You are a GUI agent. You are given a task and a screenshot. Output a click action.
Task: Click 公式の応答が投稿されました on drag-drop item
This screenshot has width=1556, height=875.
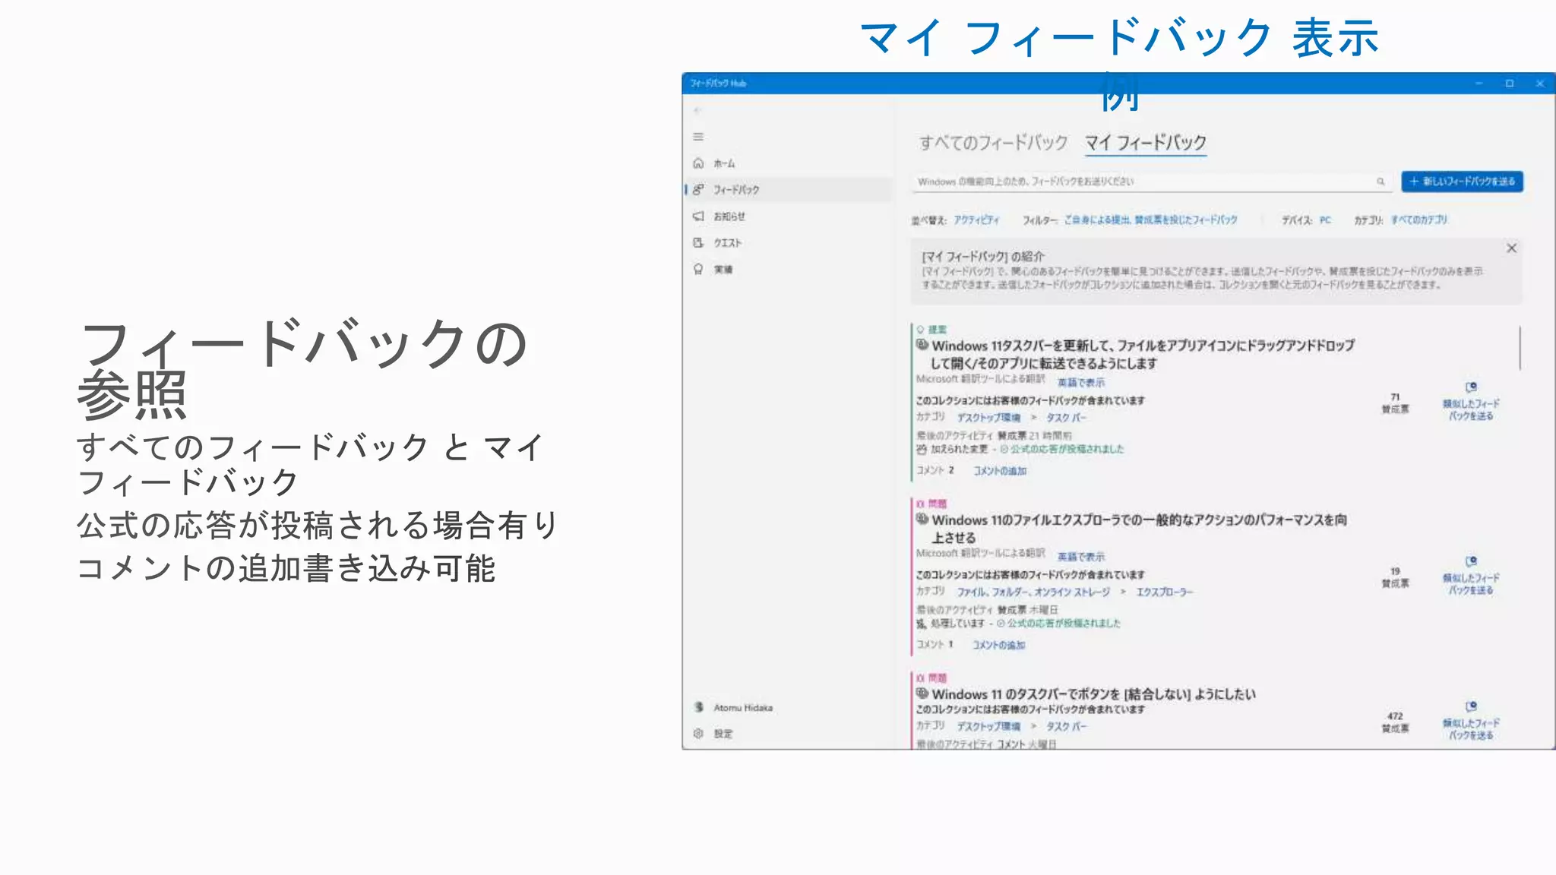click(1061, 449)
